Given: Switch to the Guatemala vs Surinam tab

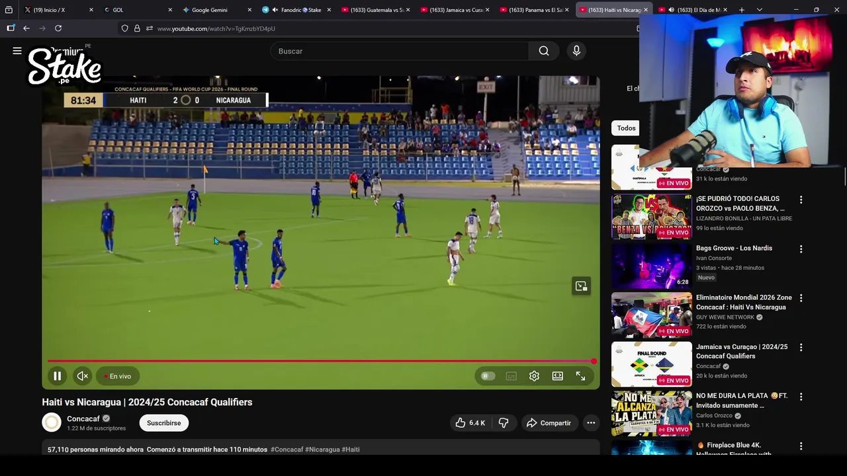Looking at the screenshot, I should [374, 10].
